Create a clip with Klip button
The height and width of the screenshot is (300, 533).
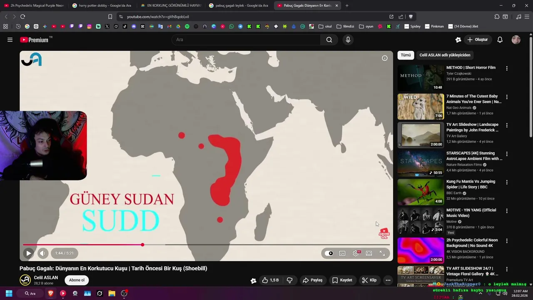[x=369, y=280]
